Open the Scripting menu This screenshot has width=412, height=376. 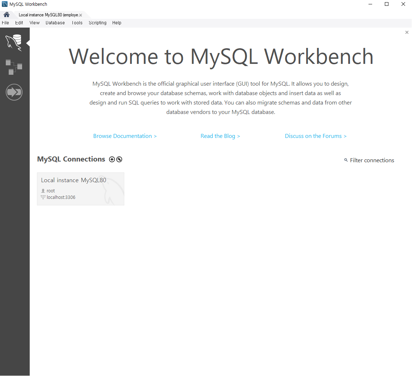click(x=97, y=23)
